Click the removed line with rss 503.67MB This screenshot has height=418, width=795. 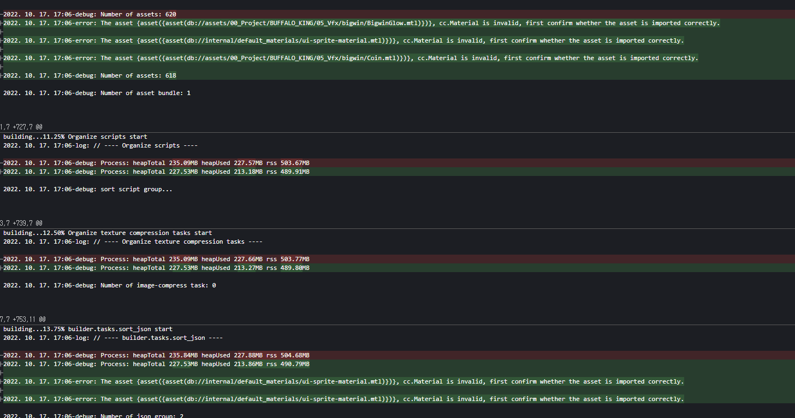click(157, 163)
